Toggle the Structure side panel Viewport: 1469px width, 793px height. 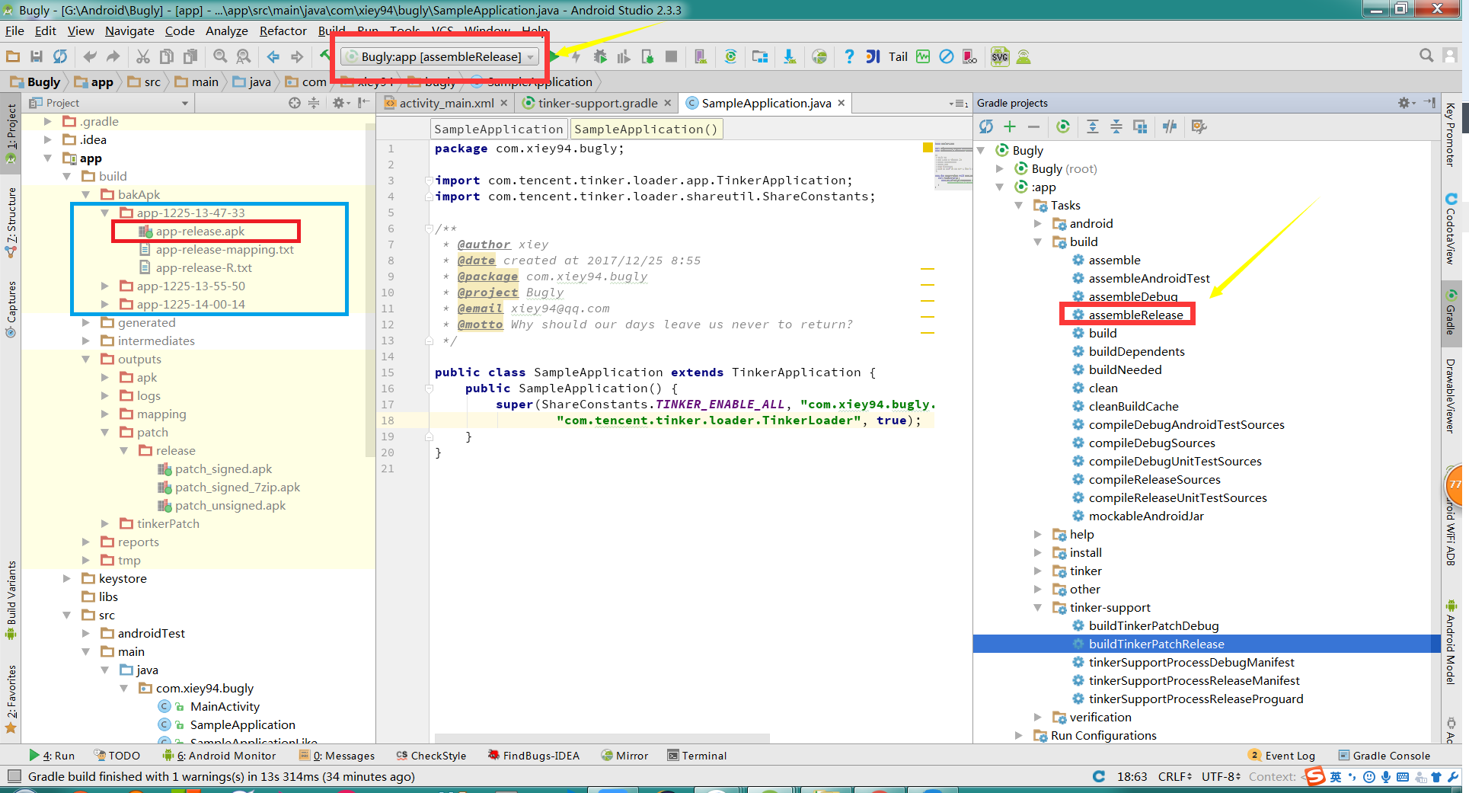[x=11, y=222]
